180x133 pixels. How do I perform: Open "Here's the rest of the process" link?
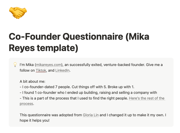(x=147, y=98)
